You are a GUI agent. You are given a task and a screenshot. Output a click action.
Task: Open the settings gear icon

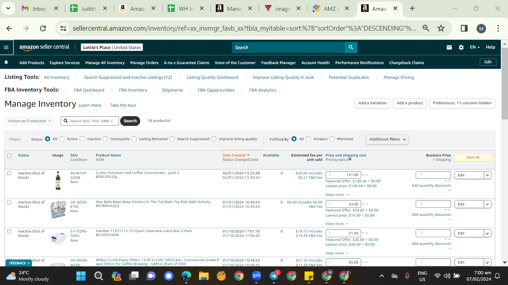tap(461, 47)
